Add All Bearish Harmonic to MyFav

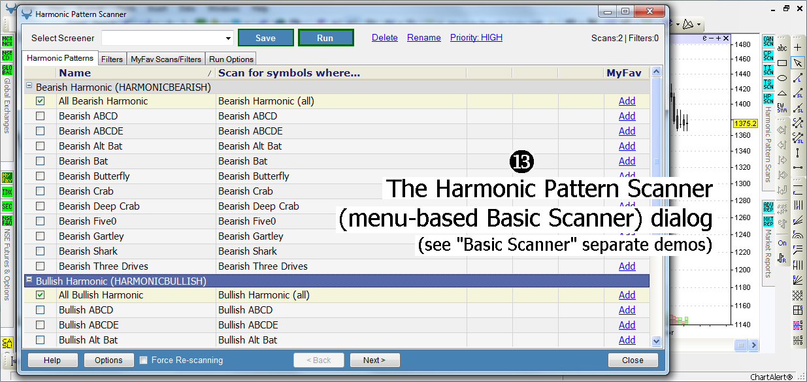point(627,101)
